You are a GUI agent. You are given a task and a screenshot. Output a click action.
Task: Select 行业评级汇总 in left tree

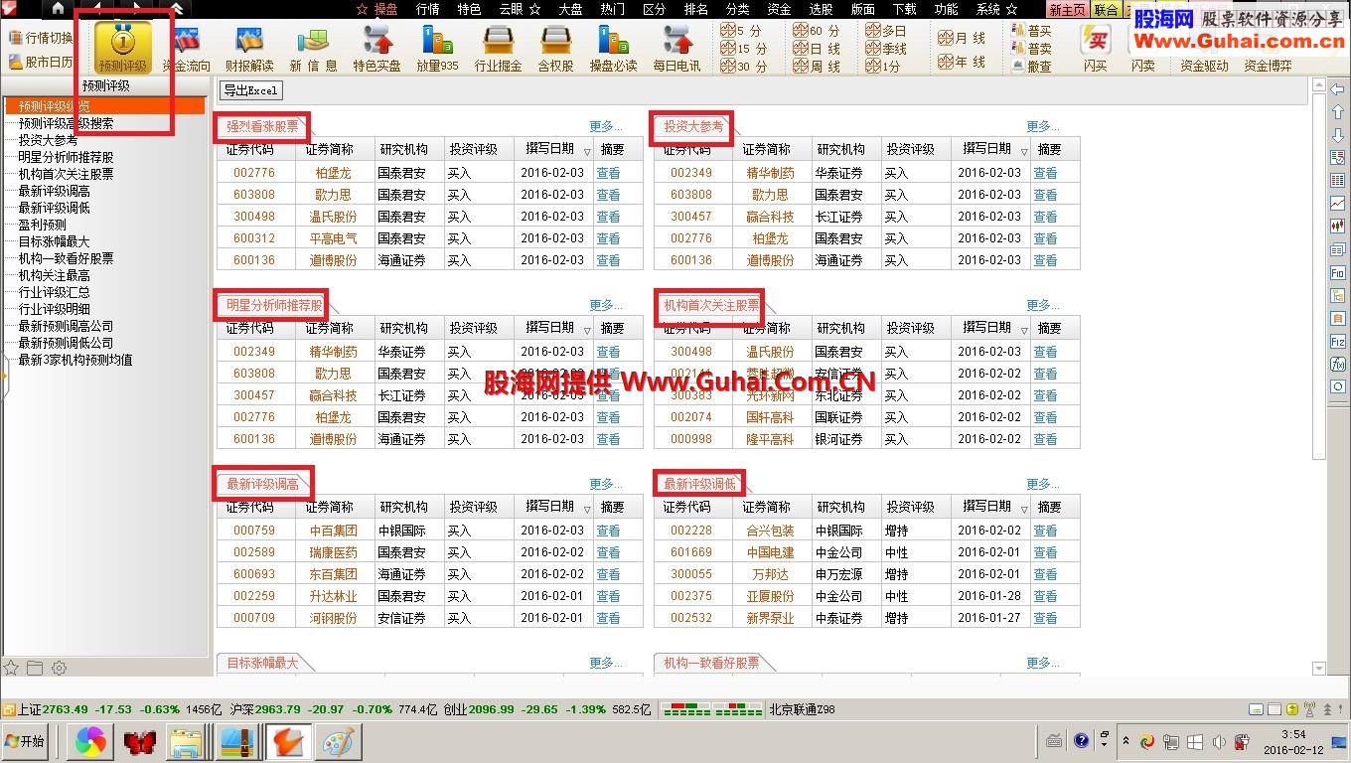point(54,293)
